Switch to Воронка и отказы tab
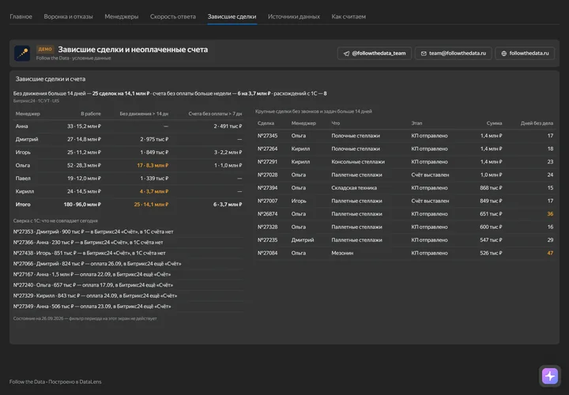Viewport: 569px width, 395px height. point(68,17)
